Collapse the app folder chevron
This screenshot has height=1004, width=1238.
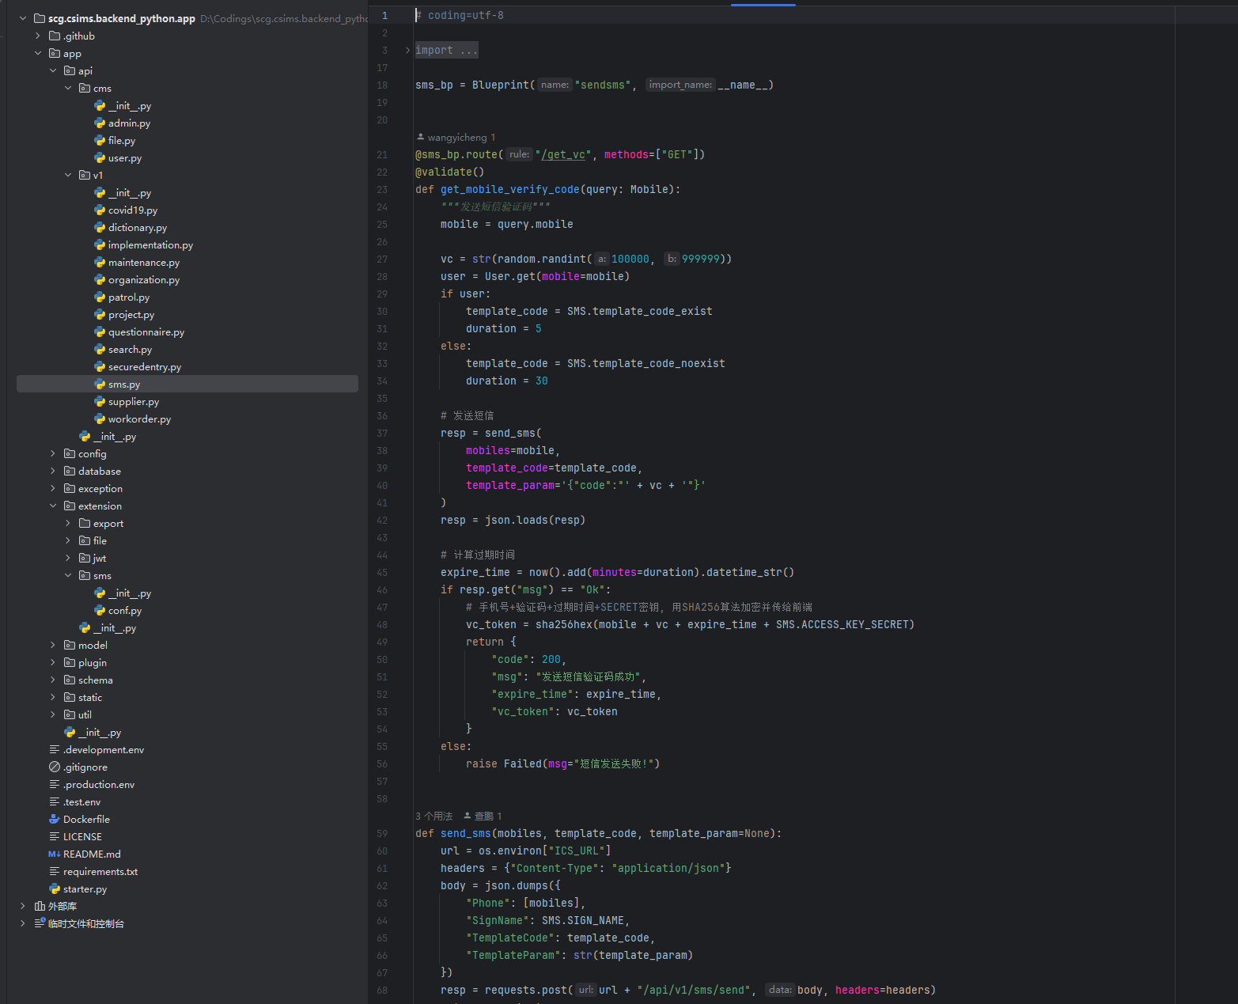(38, 53)
